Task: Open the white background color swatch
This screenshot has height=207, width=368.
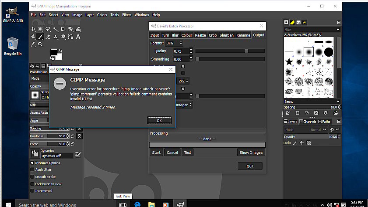Action: tap(60, 58)
